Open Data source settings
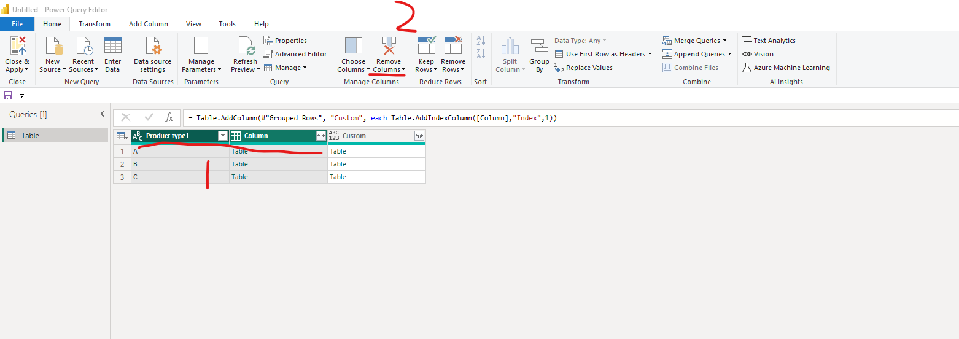 point(152,47)
